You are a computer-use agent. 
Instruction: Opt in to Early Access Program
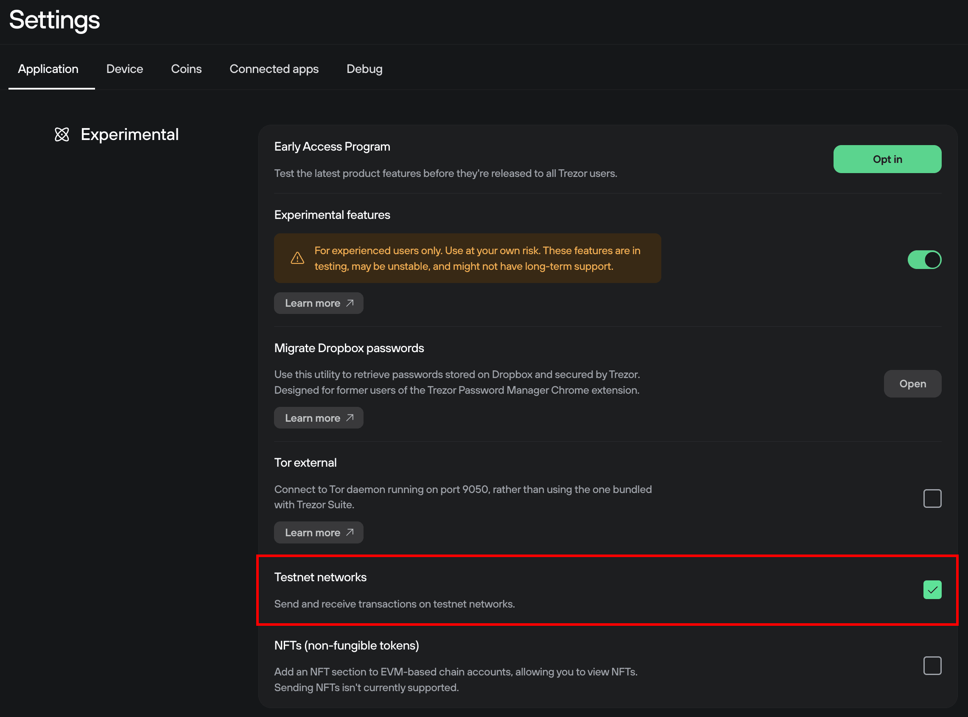pos(887,159)
